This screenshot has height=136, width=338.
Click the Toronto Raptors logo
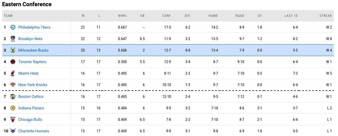click(x=13, y=62)
